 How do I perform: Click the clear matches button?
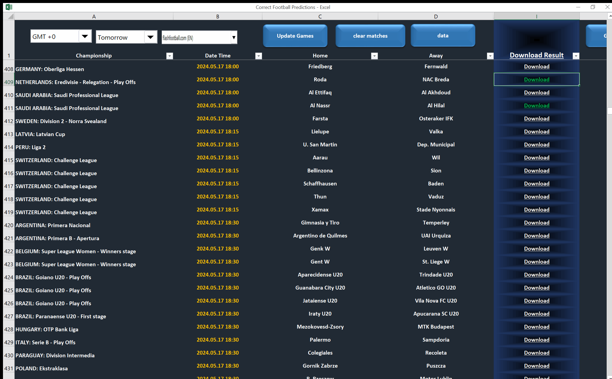(370, 36)
